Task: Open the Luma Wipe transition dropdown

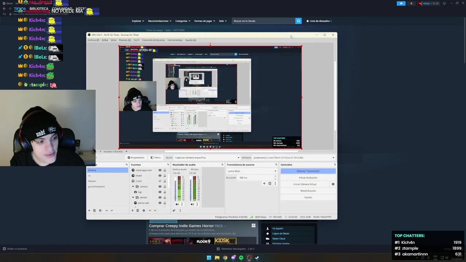Action: [252, 171]
